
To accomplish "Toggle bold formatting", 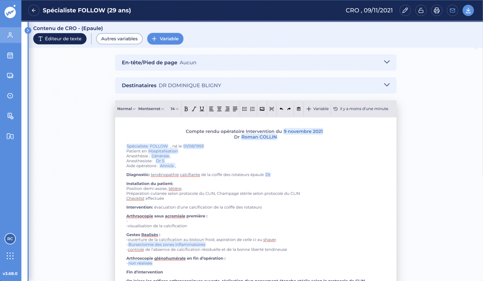I will (186, 109).
